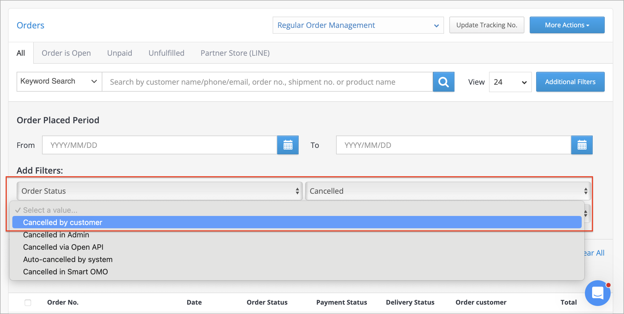This screenshot has width=624, height=314.
Task: Focus the customer/order keyword search field
Action: (267, 82)
